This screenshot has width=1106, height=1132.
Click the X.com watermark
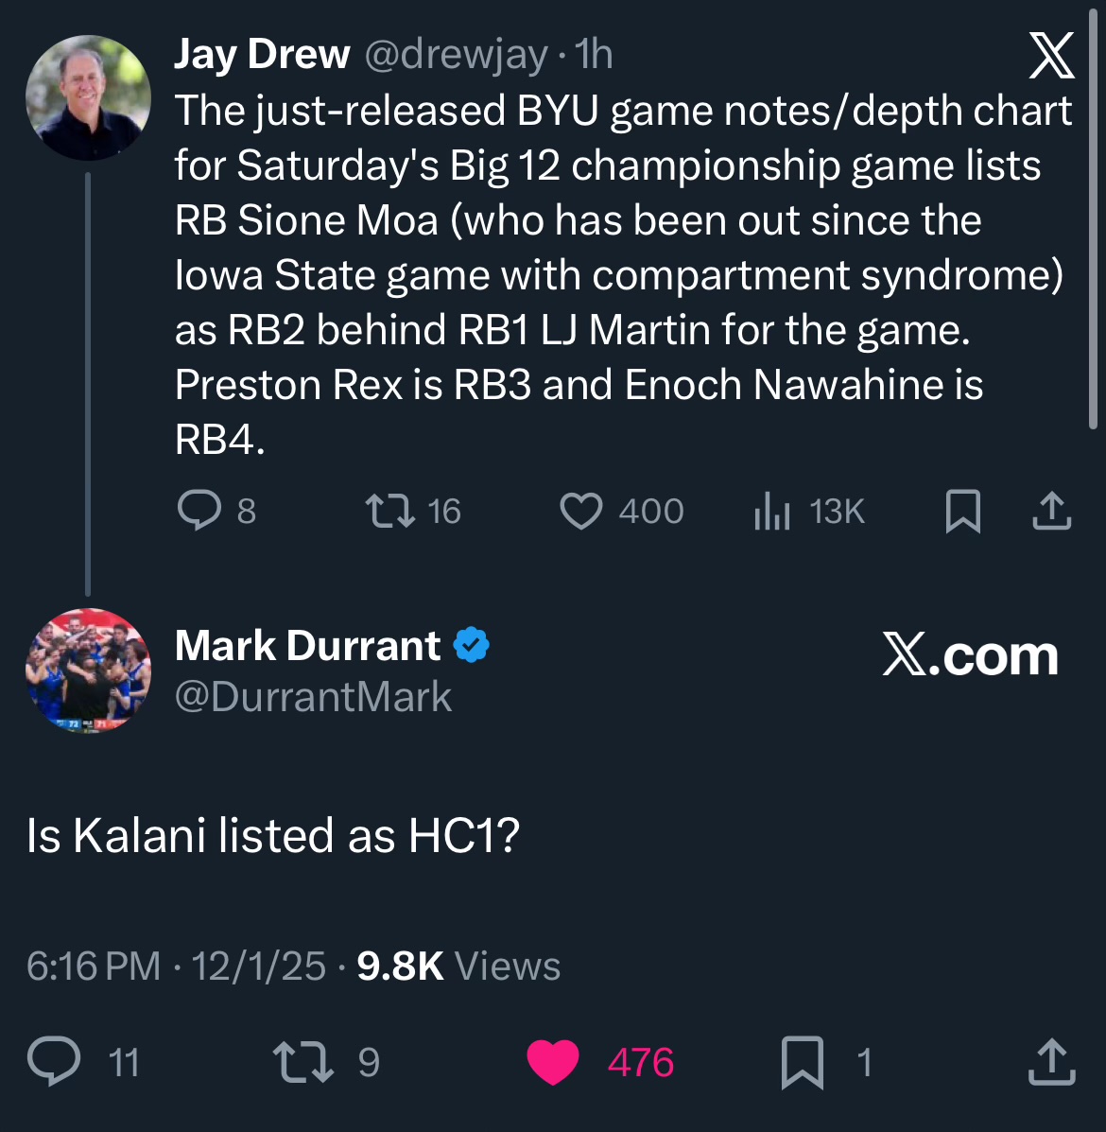[970, 654]
